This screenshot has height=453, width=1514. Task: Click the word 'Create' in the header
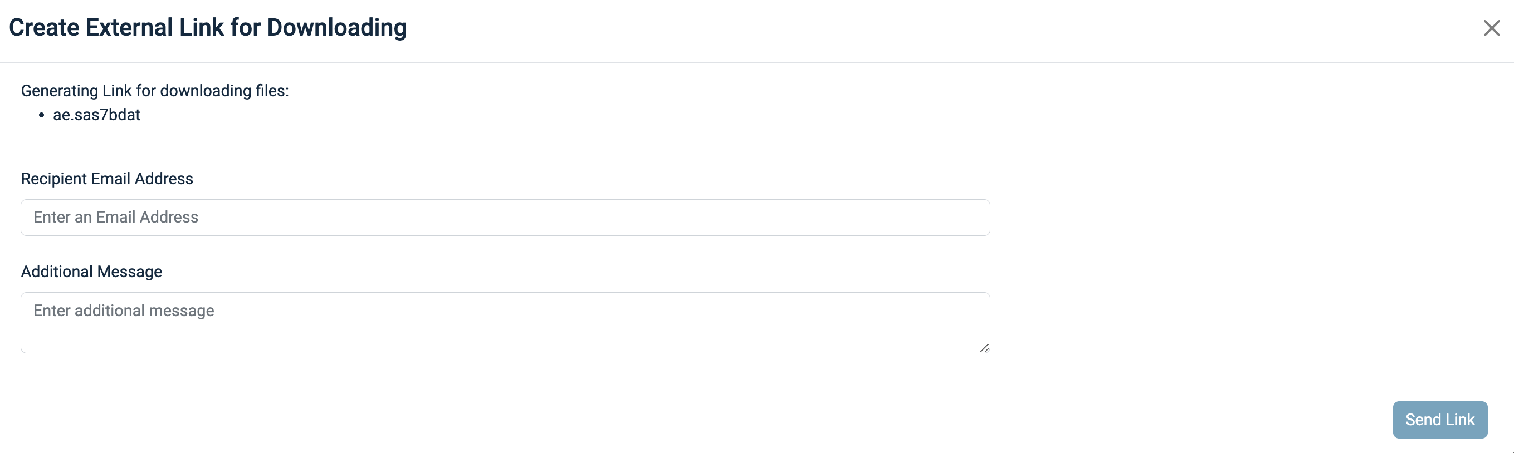(44, 28)
